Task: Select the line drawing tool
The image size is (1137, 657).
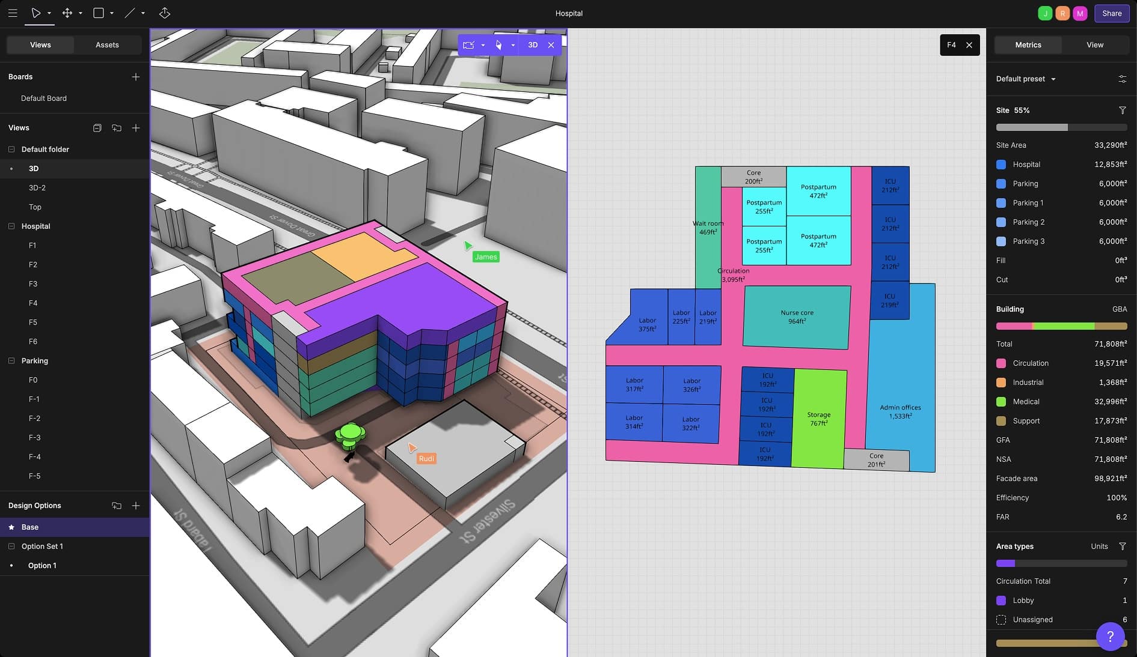Action: (x=130, y=13)
